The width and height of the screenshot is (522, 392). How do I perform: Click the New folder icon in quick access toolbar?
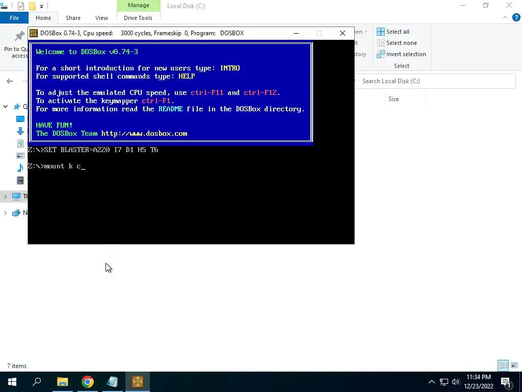pos(32,6)
